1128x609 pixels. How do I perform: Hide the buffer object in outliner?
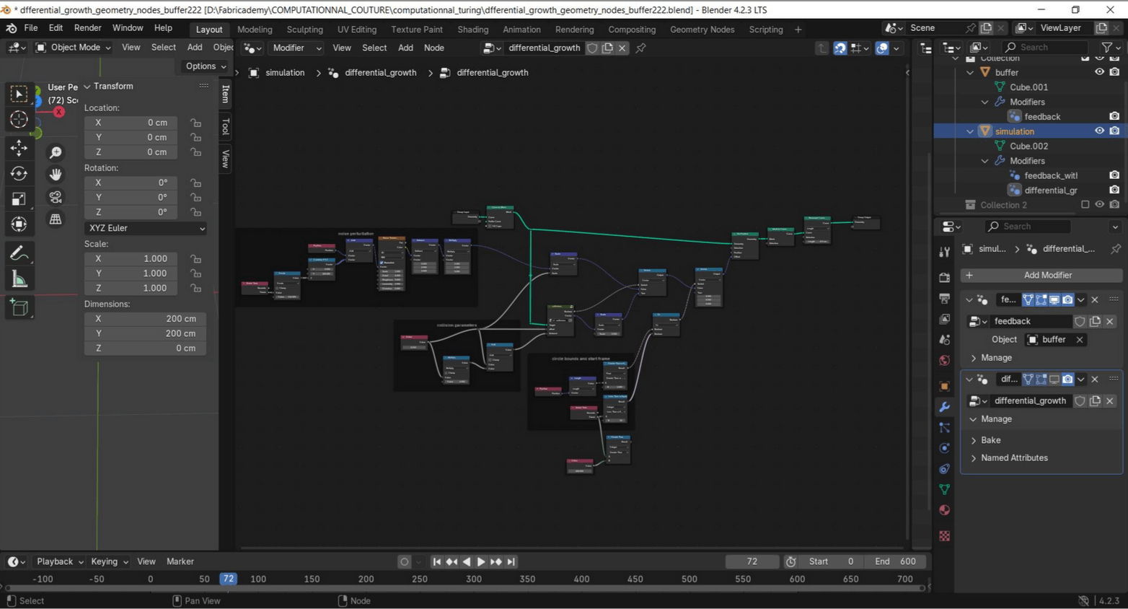click(x=1099, y=72)
